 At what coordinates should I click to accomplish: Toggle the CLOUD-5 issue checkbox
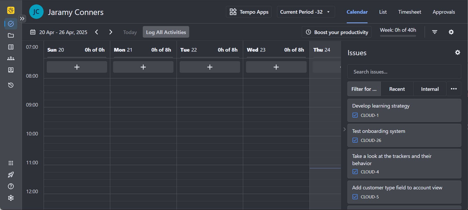355,197
